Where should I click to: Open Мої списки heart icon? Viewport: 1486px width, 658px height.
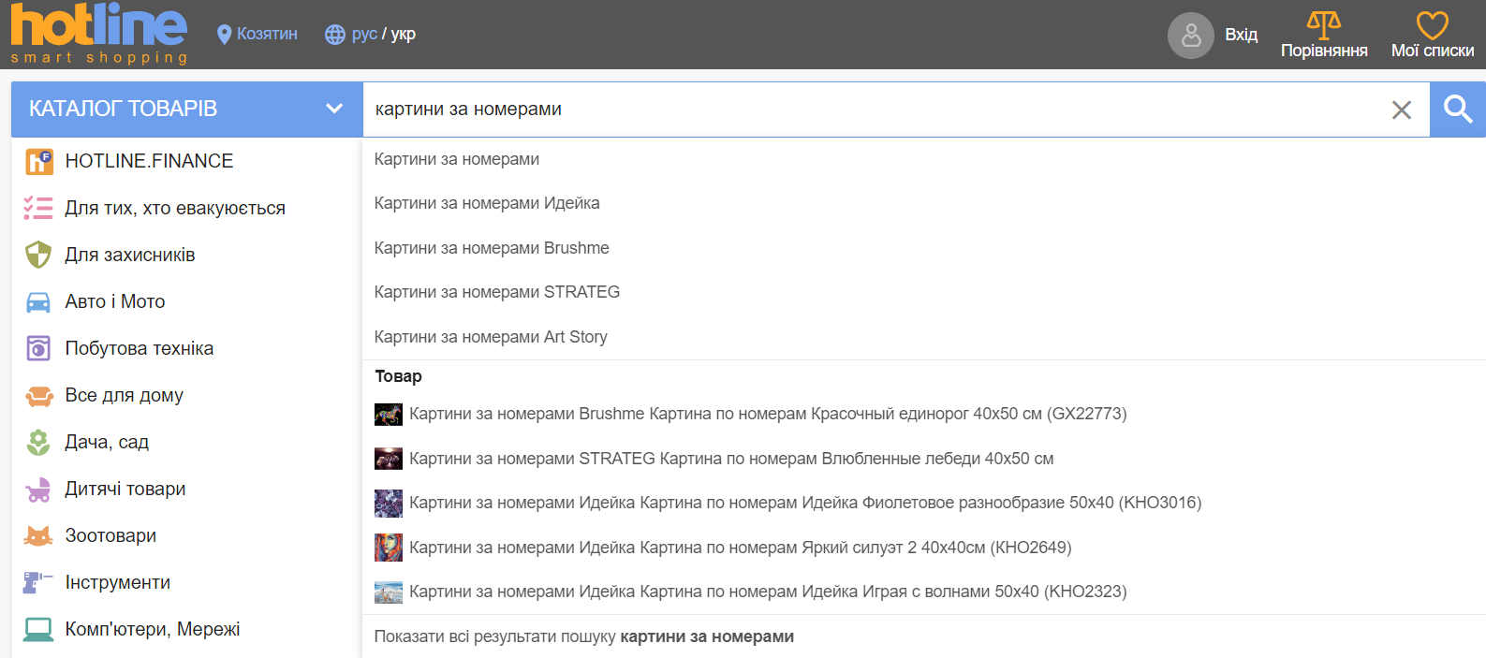pyautogui.click(x=1432, y=25)
